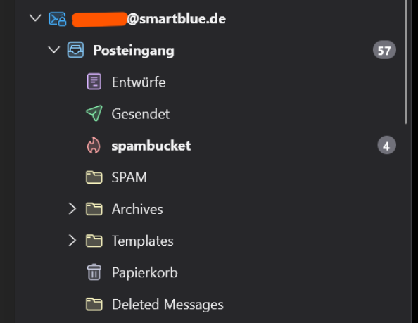Screen dimensions: 418x323
Task: Open the Gesendet folder
Action: 140,114
